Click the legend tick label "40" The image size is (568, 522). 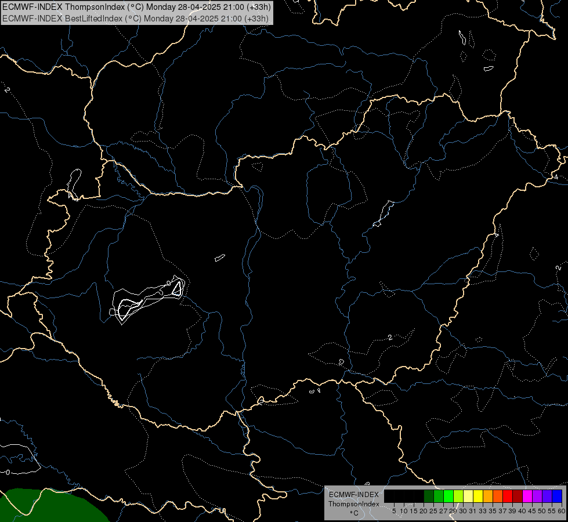coord(522,511)
